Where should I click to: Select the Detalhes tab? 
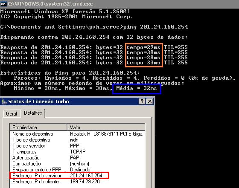[x=33, y=113]
